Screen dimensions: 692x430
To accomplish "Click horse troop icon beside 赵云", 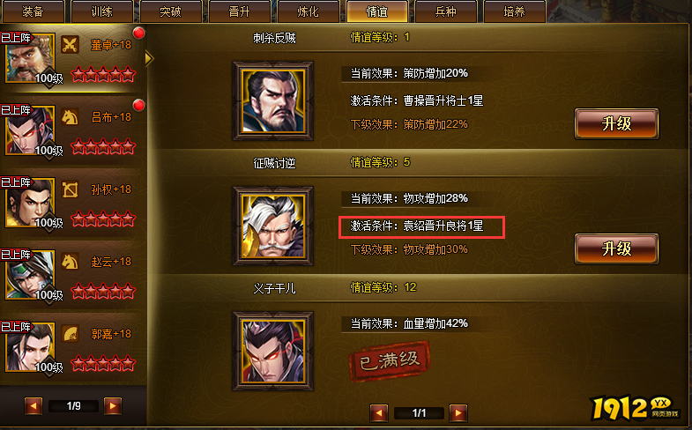I will tap(70, 262).
